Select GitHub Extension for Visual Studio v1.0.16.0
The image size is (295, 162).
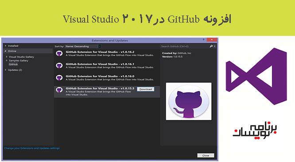pyautogui.click(x=107, y=78)
